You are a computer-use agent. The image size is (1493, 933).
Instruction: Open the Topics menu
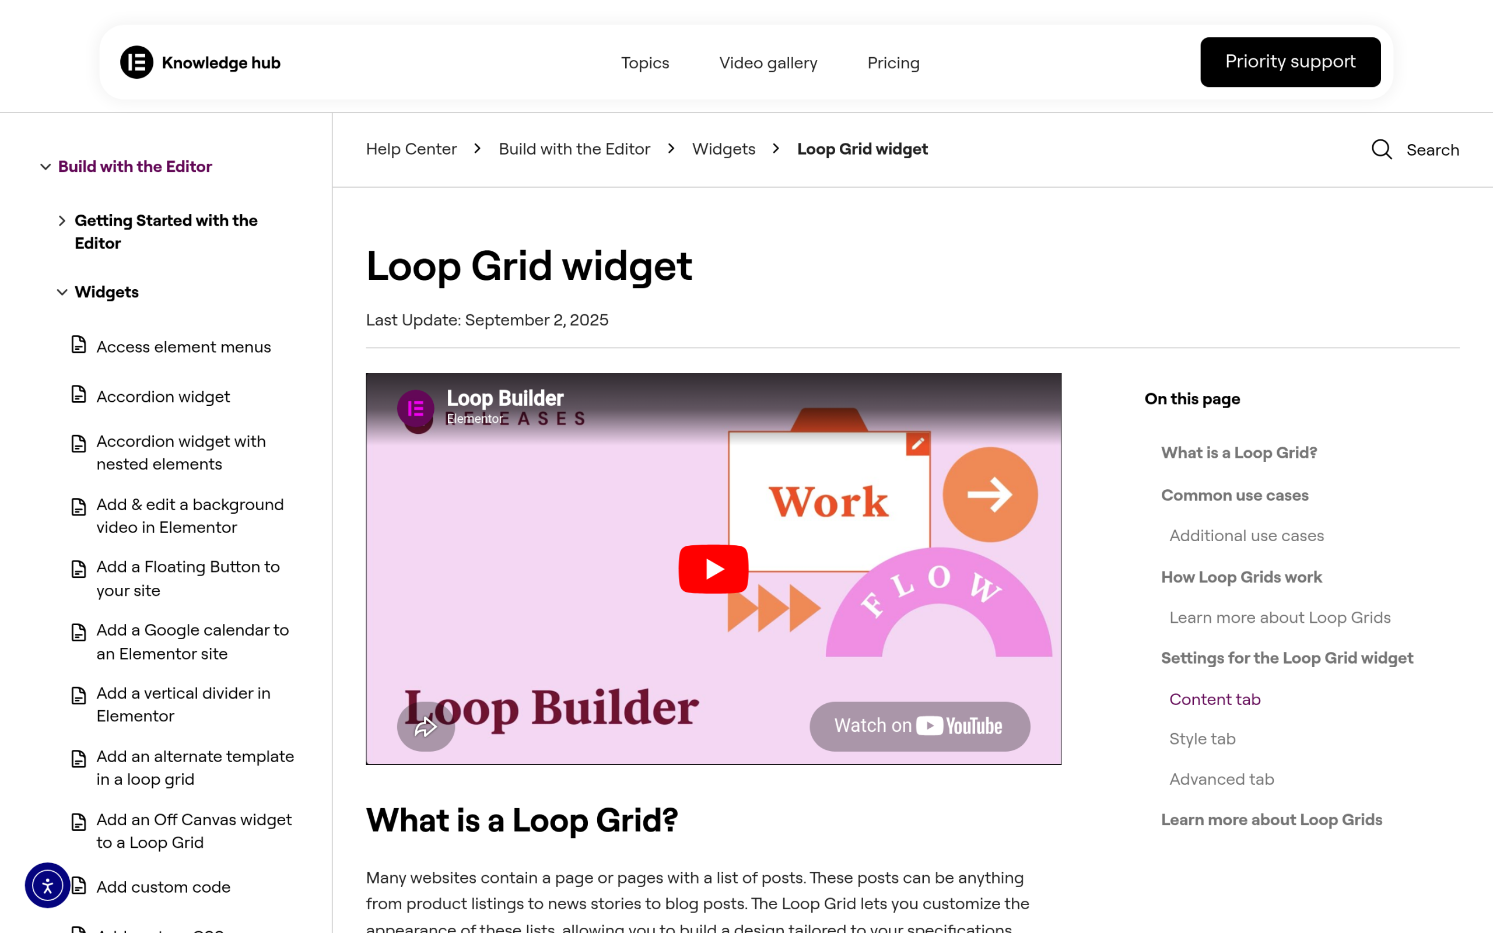point(644,63)
